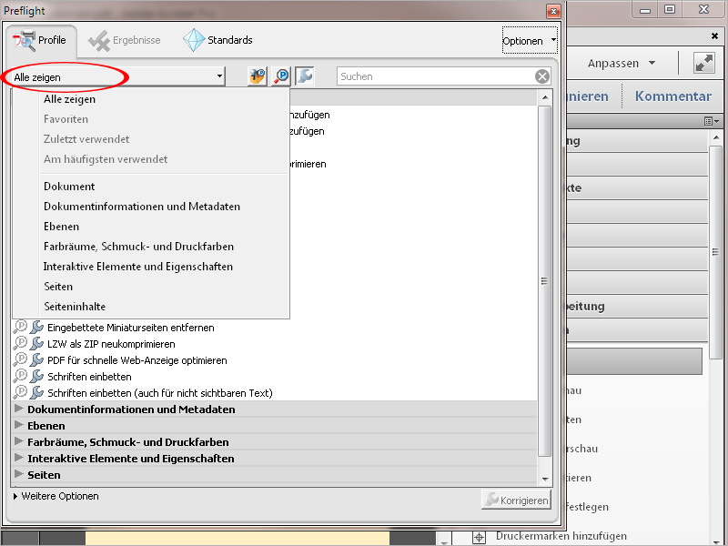
Task: Clear the search using the X icon
Action: click(542, 76)
